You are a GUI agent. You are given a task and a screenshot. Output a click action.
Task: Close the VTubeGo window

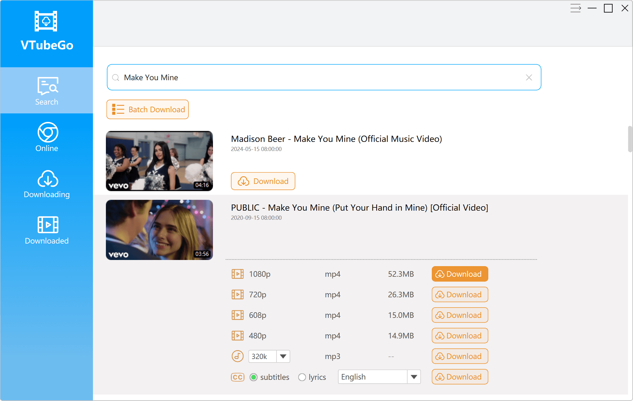pos(625,8)
